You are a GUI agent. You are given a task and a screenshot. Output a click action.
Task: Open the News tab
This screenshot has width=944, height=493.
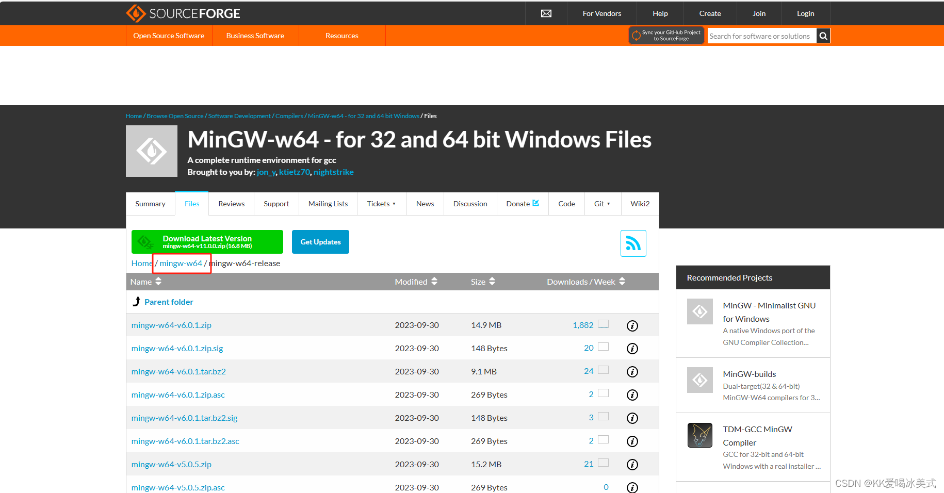coord(425,204)
